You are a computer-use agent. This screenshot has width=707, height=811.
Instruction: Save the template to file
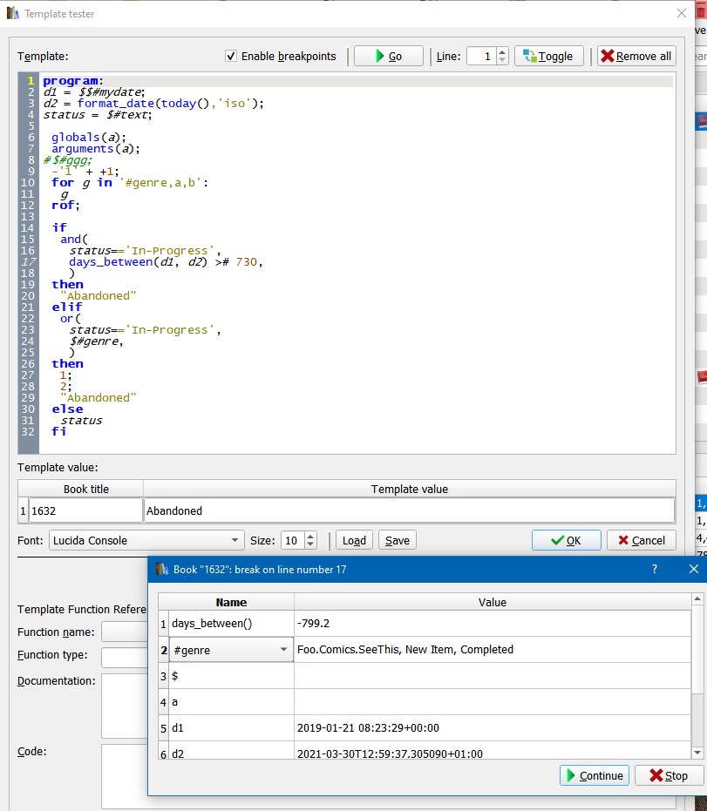397,540
